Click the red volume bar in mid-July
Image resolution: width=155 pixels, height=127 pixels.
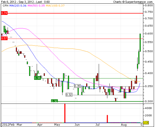tap(107, 119)
